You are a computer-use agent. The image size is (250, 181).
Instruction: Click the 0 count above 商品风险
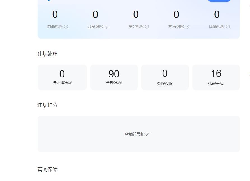[x=55, y=15]
